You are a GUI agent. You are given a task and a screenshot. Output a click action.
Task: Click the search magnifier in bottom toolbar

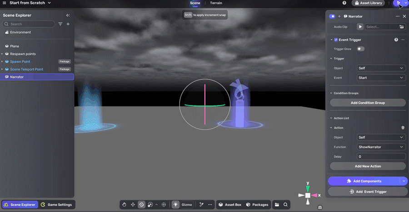point(286,205)
